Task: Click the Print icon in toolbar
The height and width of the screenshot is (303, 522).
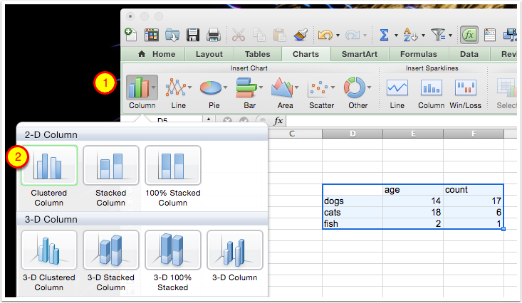Action: (212, 34)
